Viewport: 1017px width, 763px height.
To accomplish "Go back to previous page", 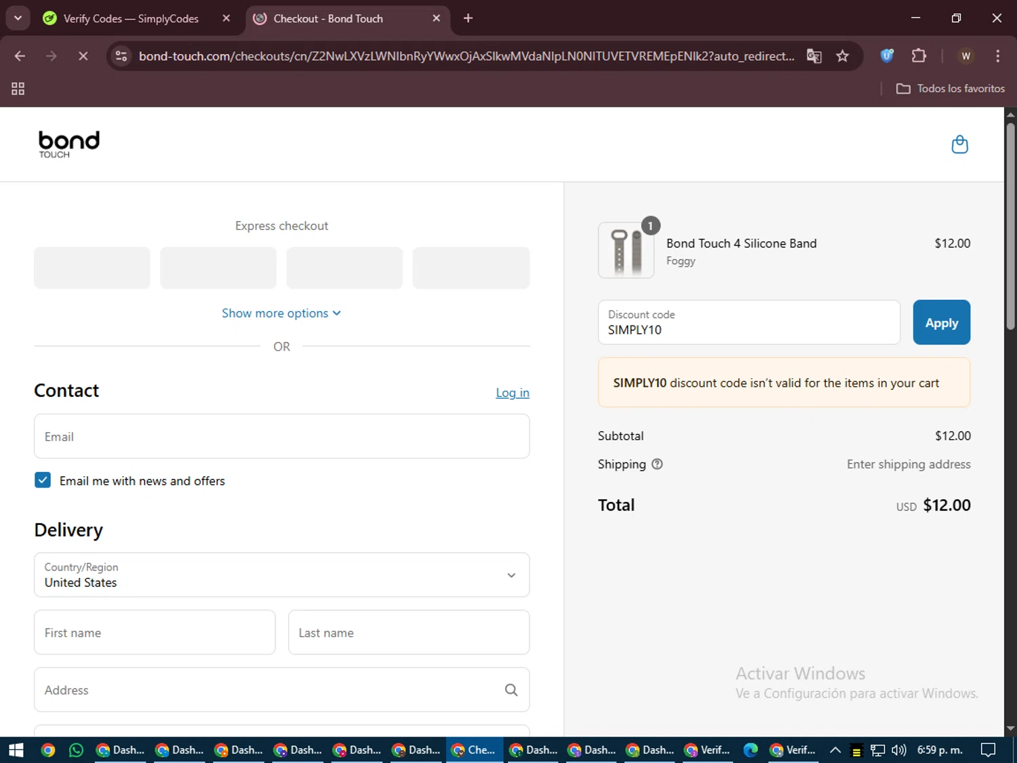I will coord(20,56).
